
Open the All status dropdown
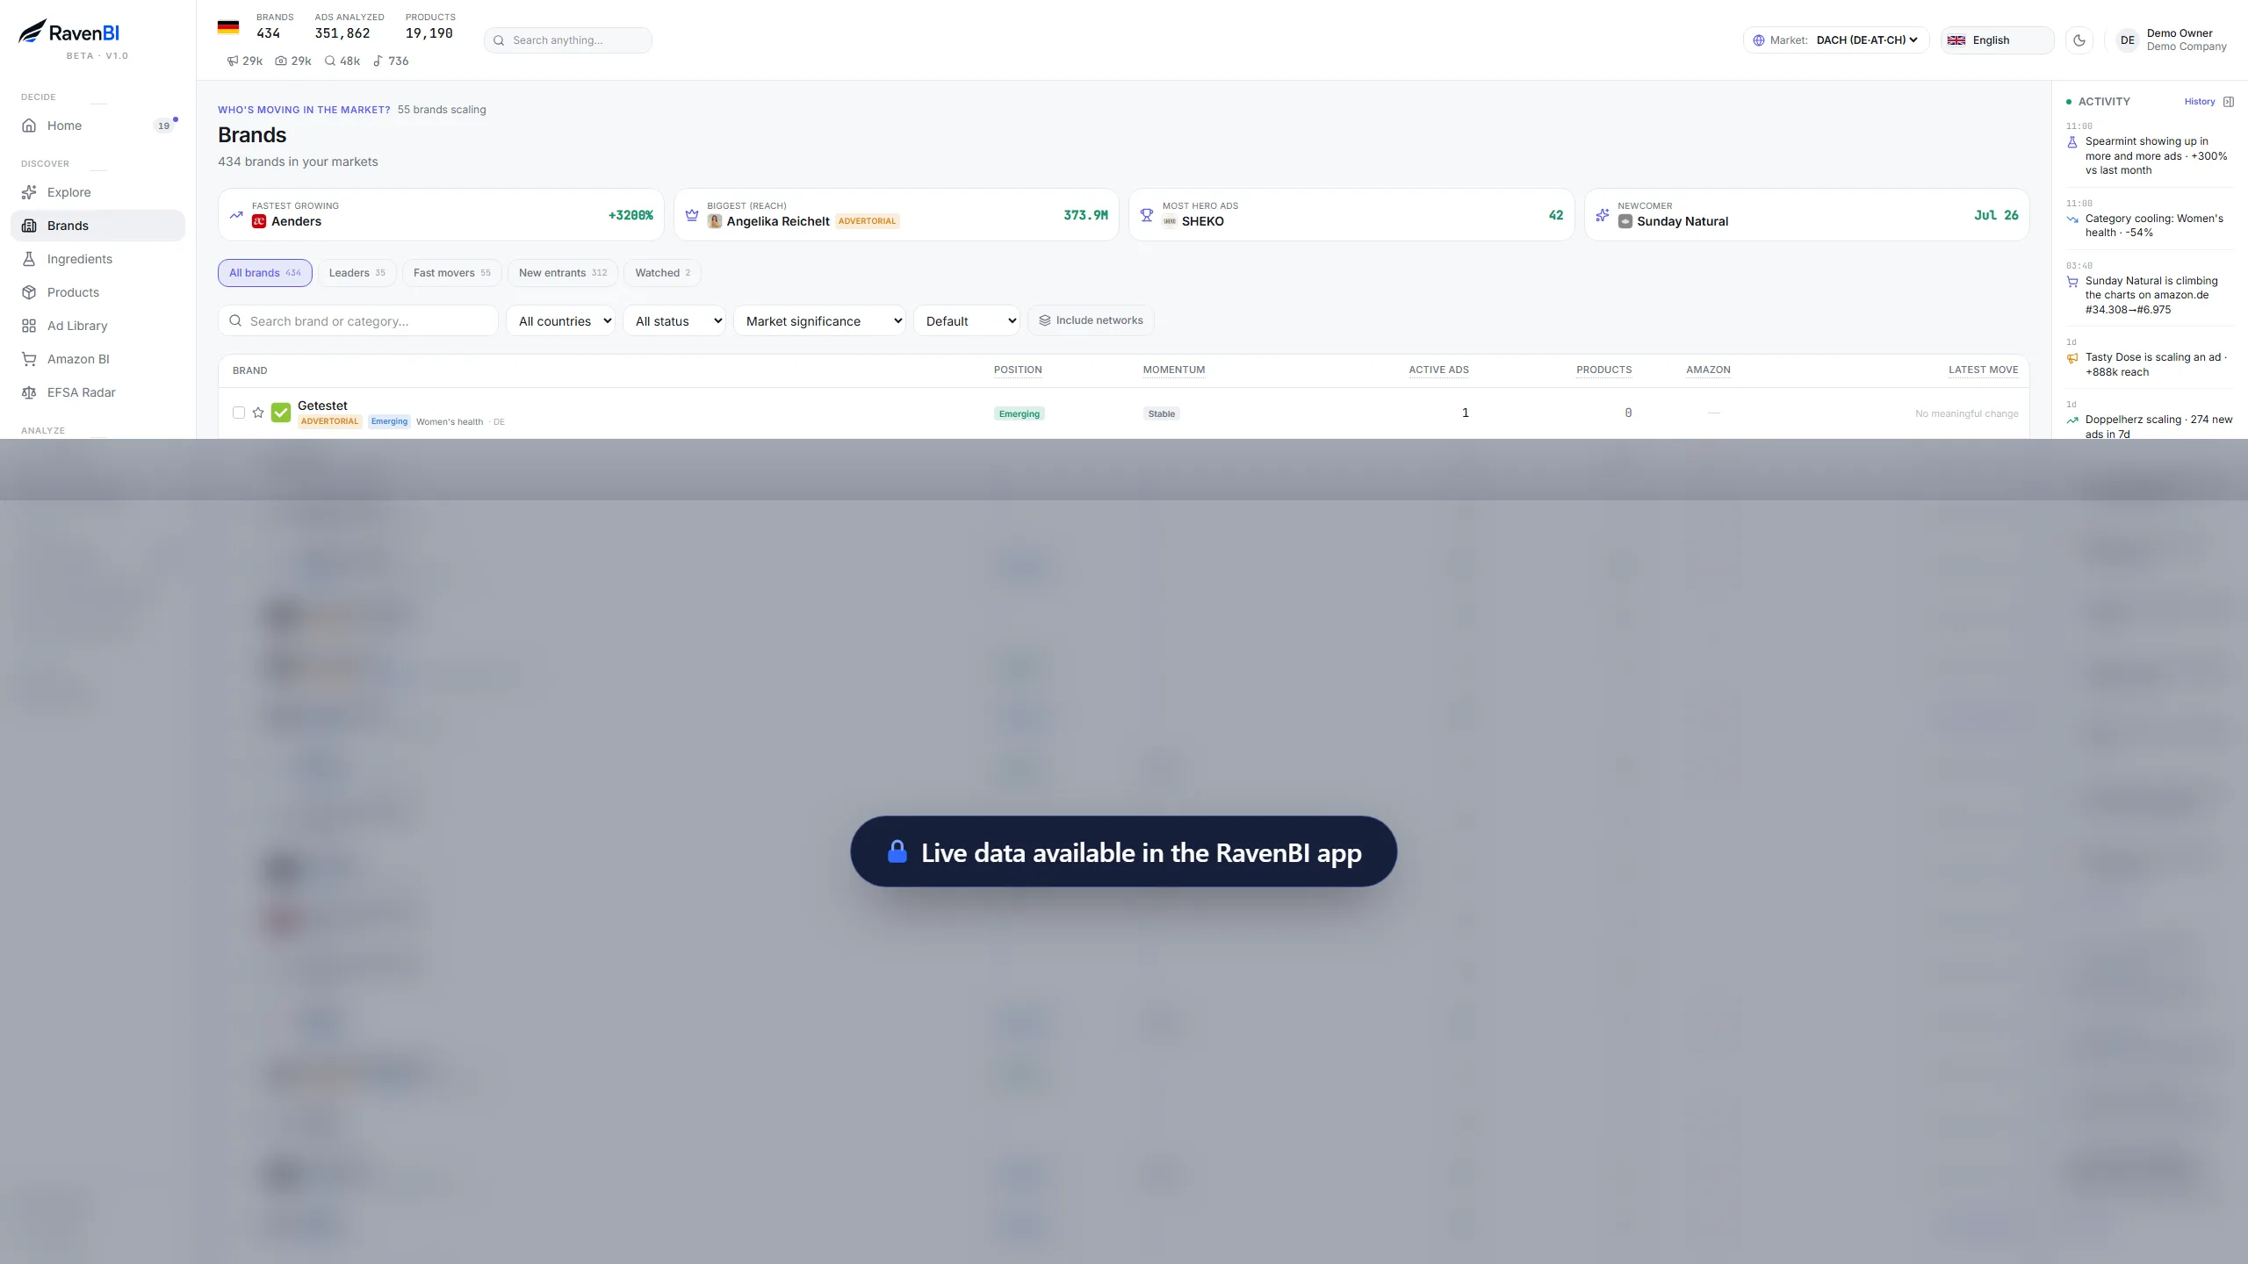(x=674, y=321)
